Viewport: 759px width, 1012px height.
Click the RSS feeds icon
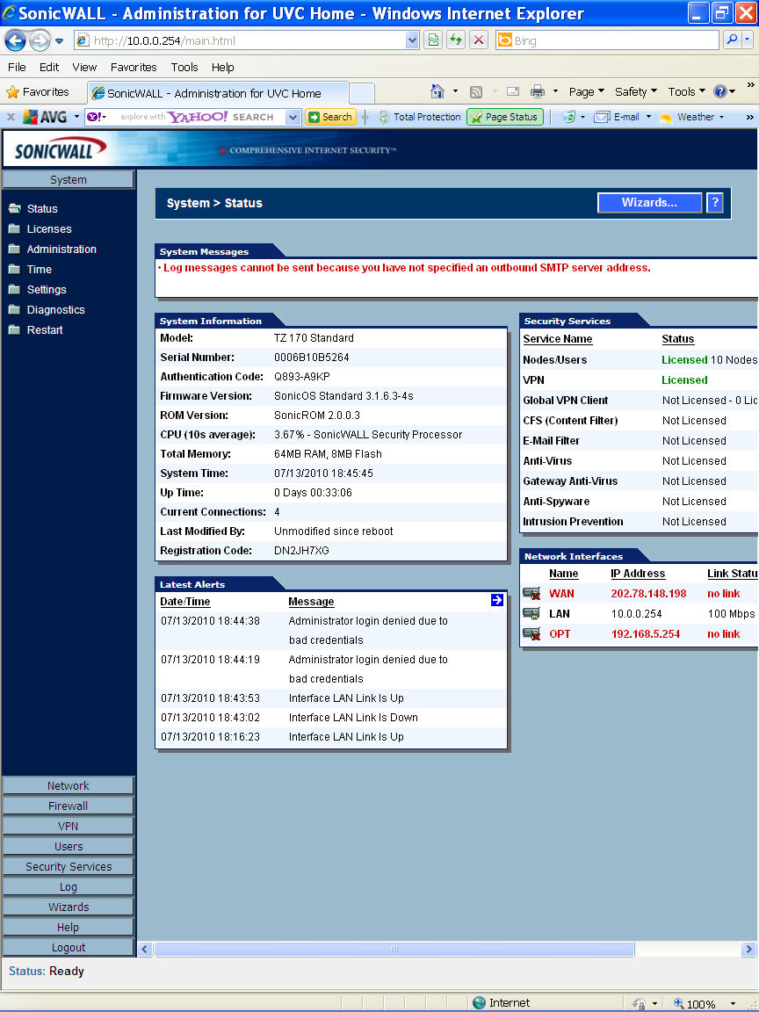coord(476,91)
